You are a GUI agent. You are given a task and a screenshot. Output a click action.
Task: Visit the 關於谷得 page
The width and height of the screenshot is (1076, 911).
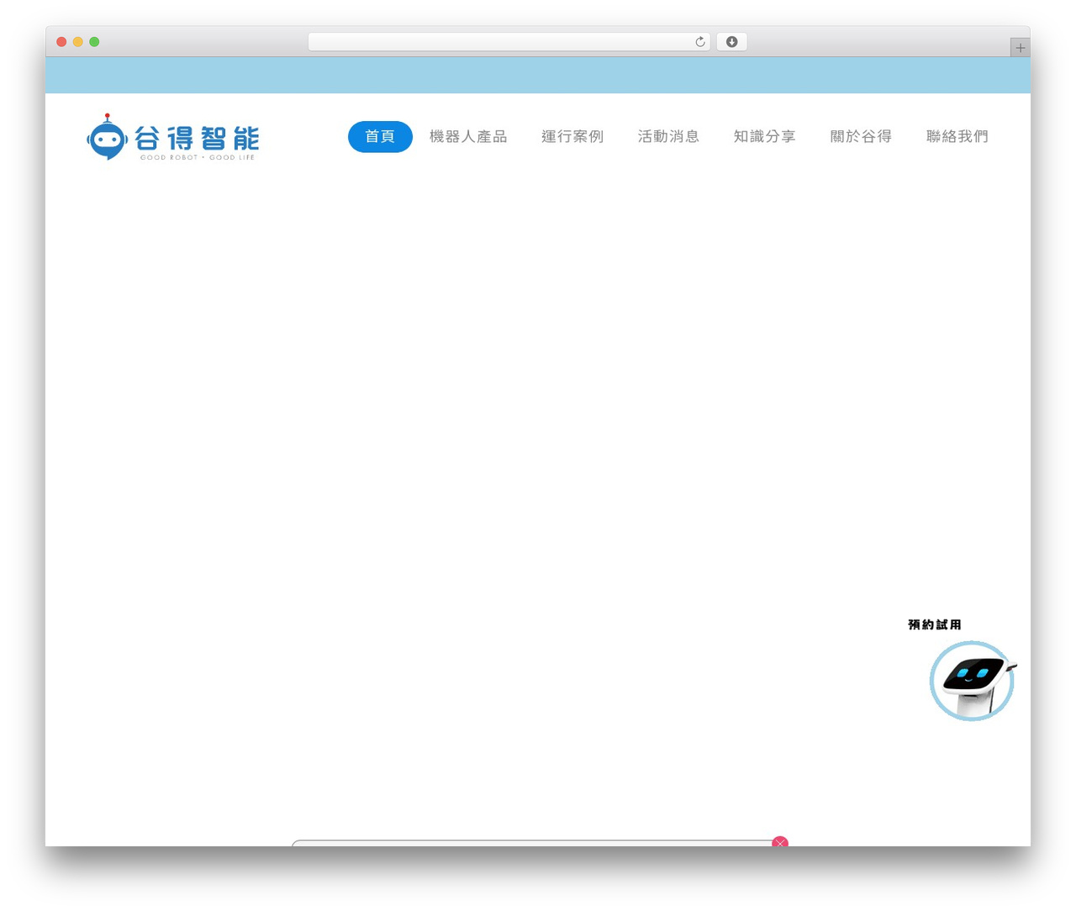click(x=861, y=136)
